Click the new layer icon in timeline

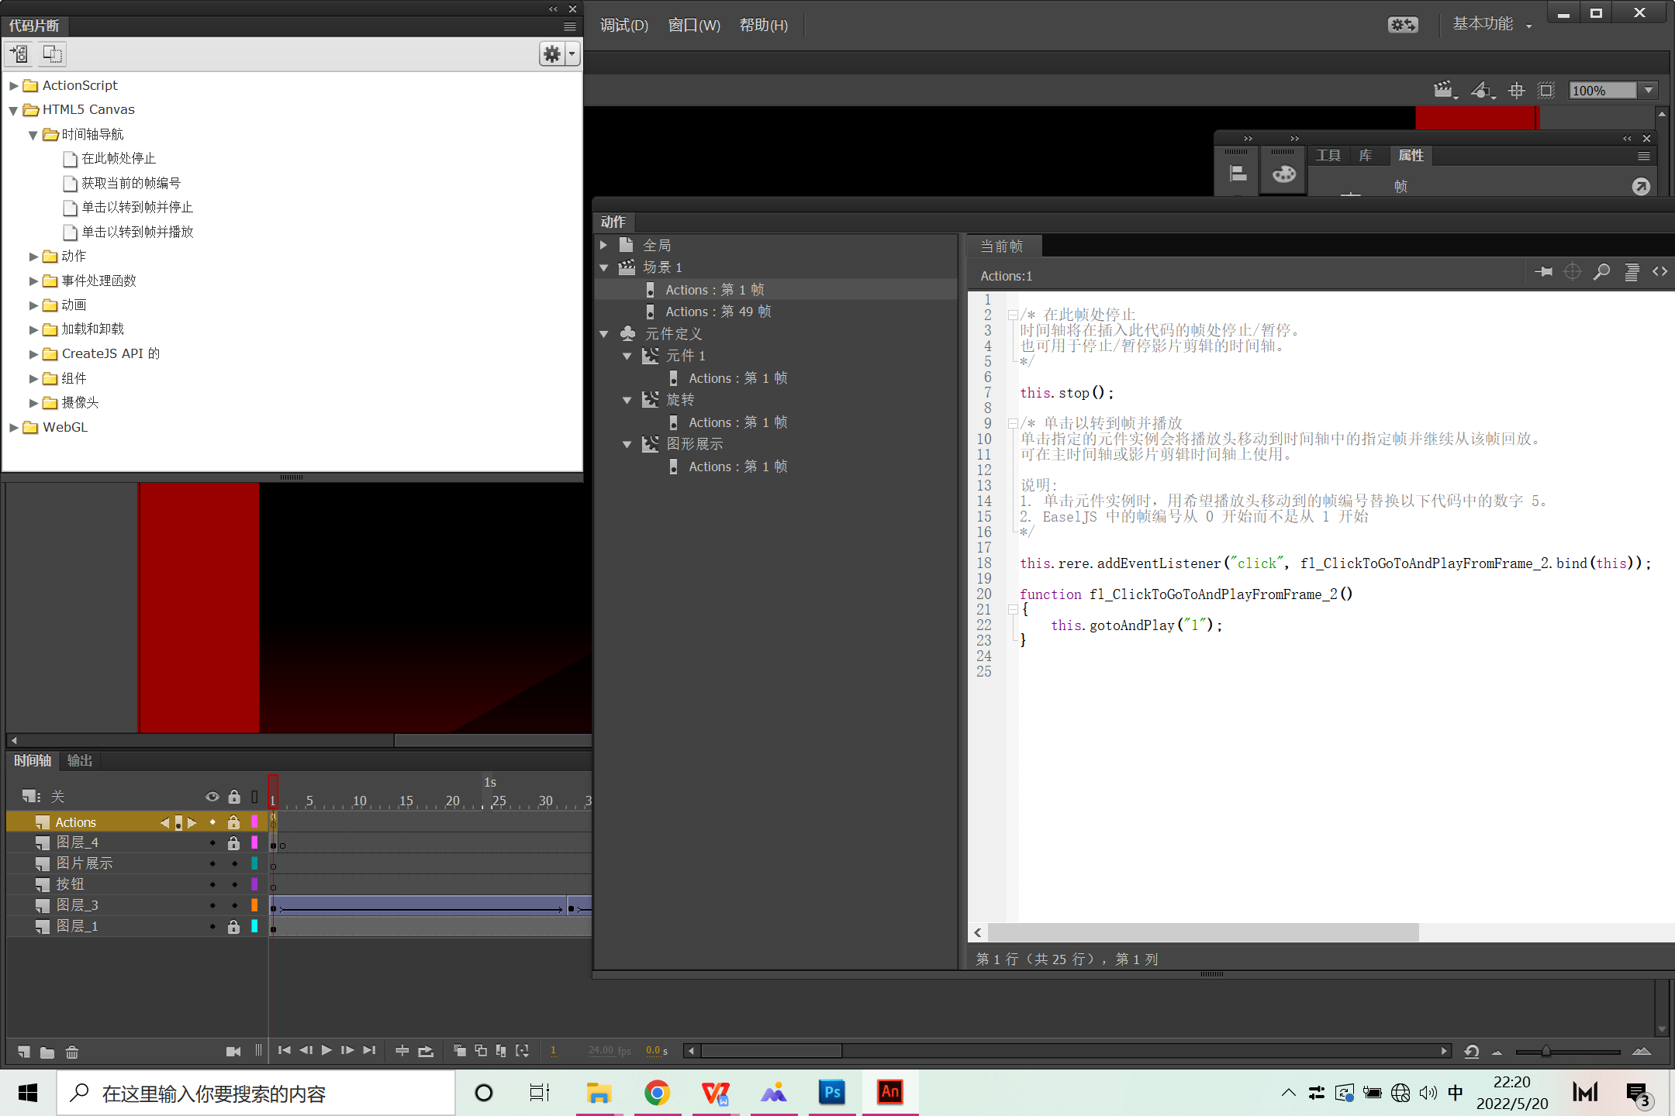coord(24,1052)
